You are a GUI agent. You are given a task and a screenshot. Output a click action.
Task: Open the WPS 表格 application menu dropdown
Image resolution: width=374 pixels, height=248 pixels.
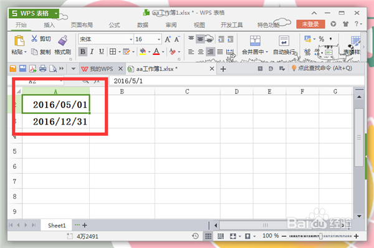(x=56, y=13)
